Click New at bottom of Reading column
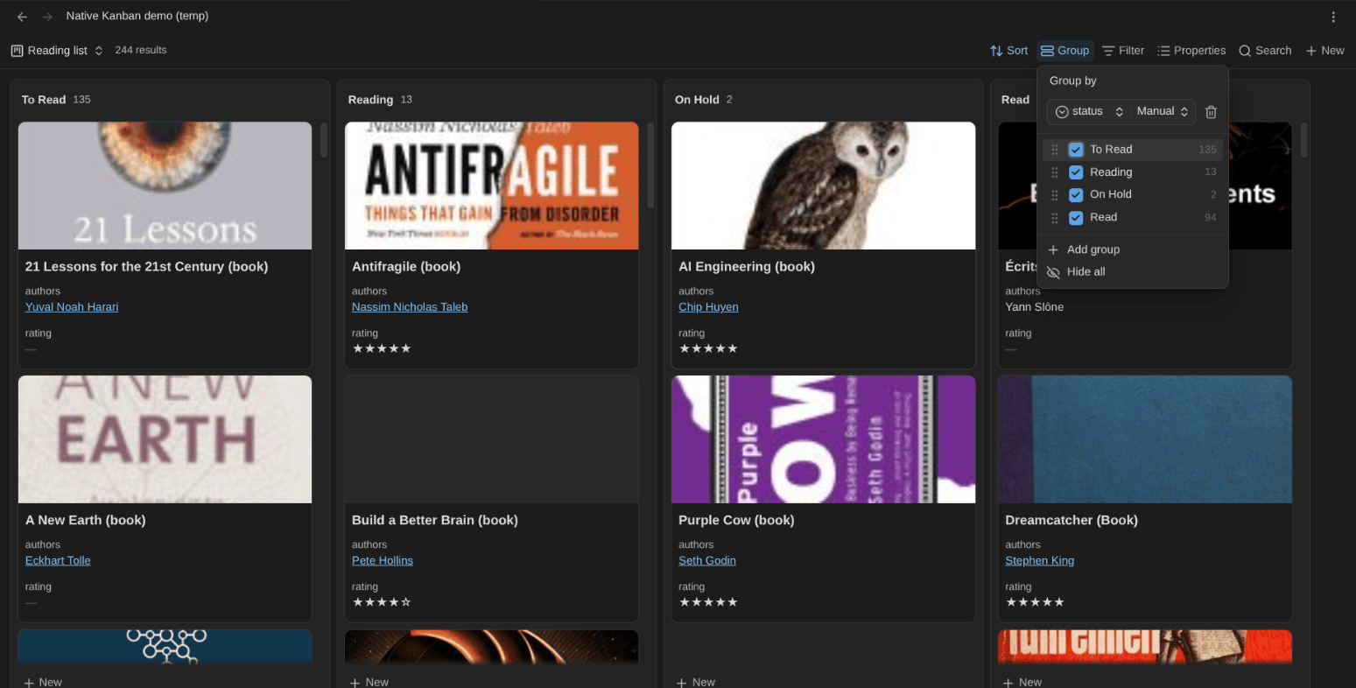1356x688 pixels. tap(369, 682)
